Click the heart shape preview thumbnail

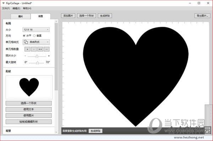click(29, 87)
